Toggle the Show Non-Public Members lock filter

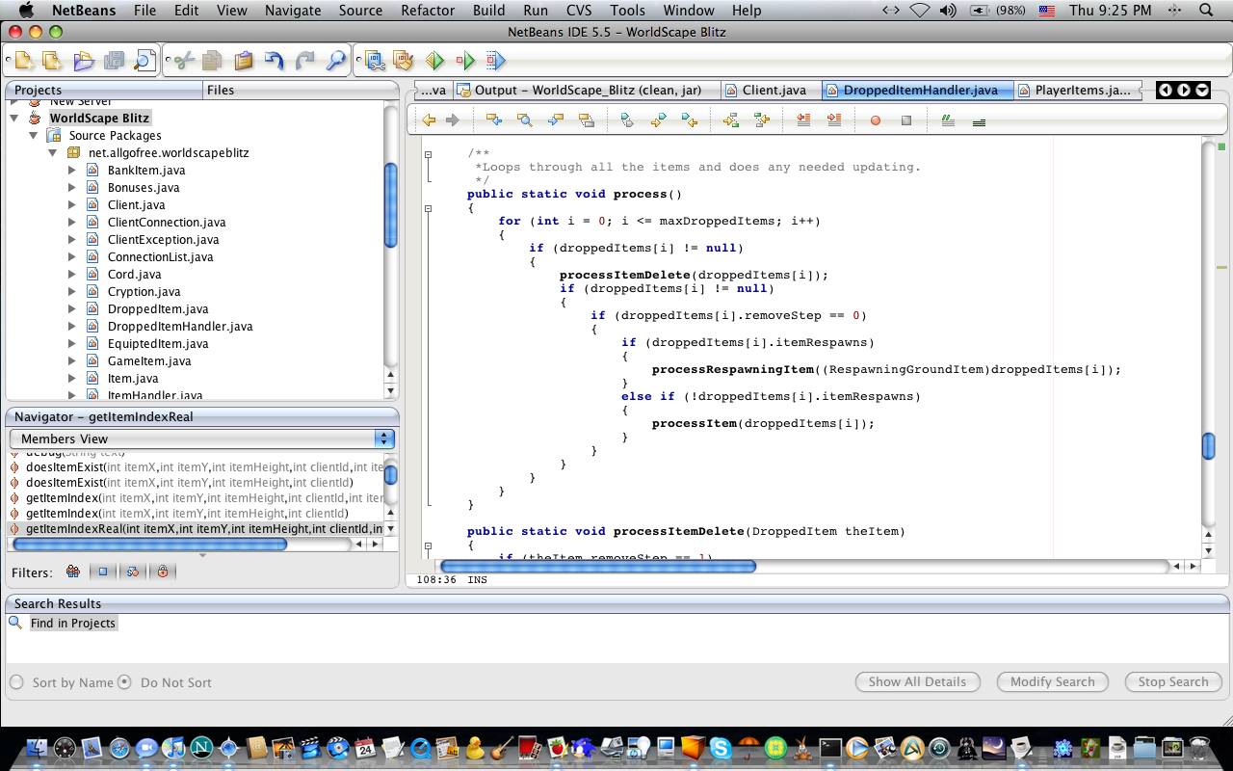[163, 572]
